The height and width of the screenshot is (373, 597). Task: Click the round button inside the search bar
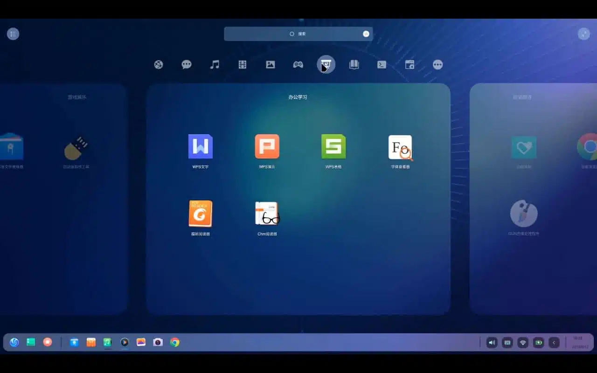point(366,34)
